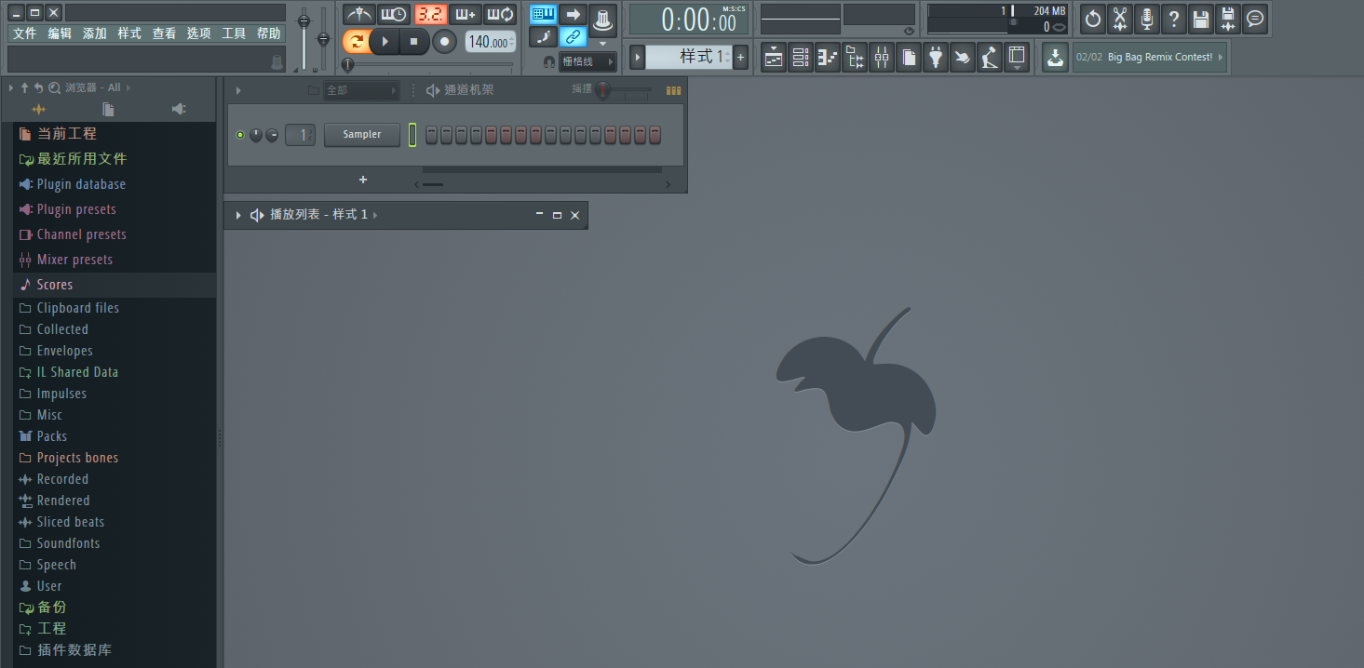The width and height of the screenshot is (1364, 668).
Task: Open the 栅格线 snap settings dropdown
Action: point(587,62)
